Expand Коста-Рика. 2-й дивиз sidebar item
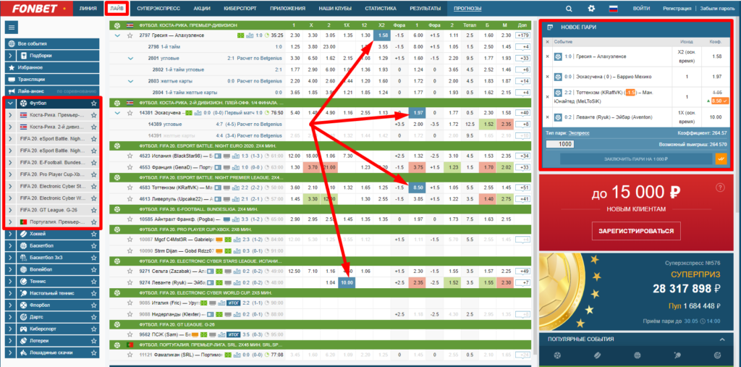This screenshot has height=367, width=741. point(10,127)
